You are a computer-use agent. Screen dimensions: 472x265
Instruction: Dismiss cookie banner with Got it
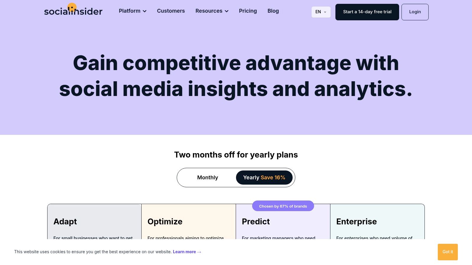point(448,252)
